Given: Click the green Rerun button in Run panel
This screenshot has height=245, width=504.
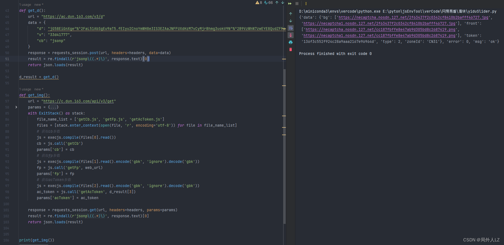Looking at the screenshot, I should coord(290,4).
